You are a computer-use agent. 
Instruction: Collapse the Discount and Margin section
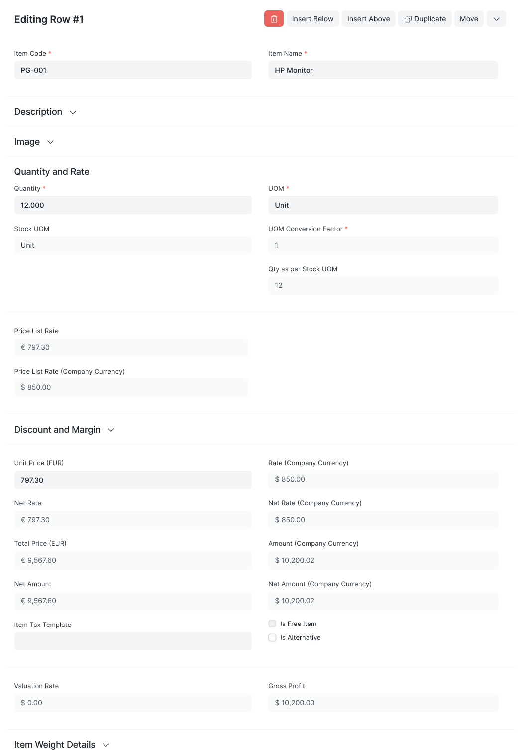65,430
